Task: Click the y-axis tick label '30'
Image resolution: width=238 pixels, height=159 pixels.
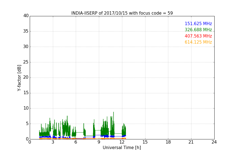Action: click(26, 47)
